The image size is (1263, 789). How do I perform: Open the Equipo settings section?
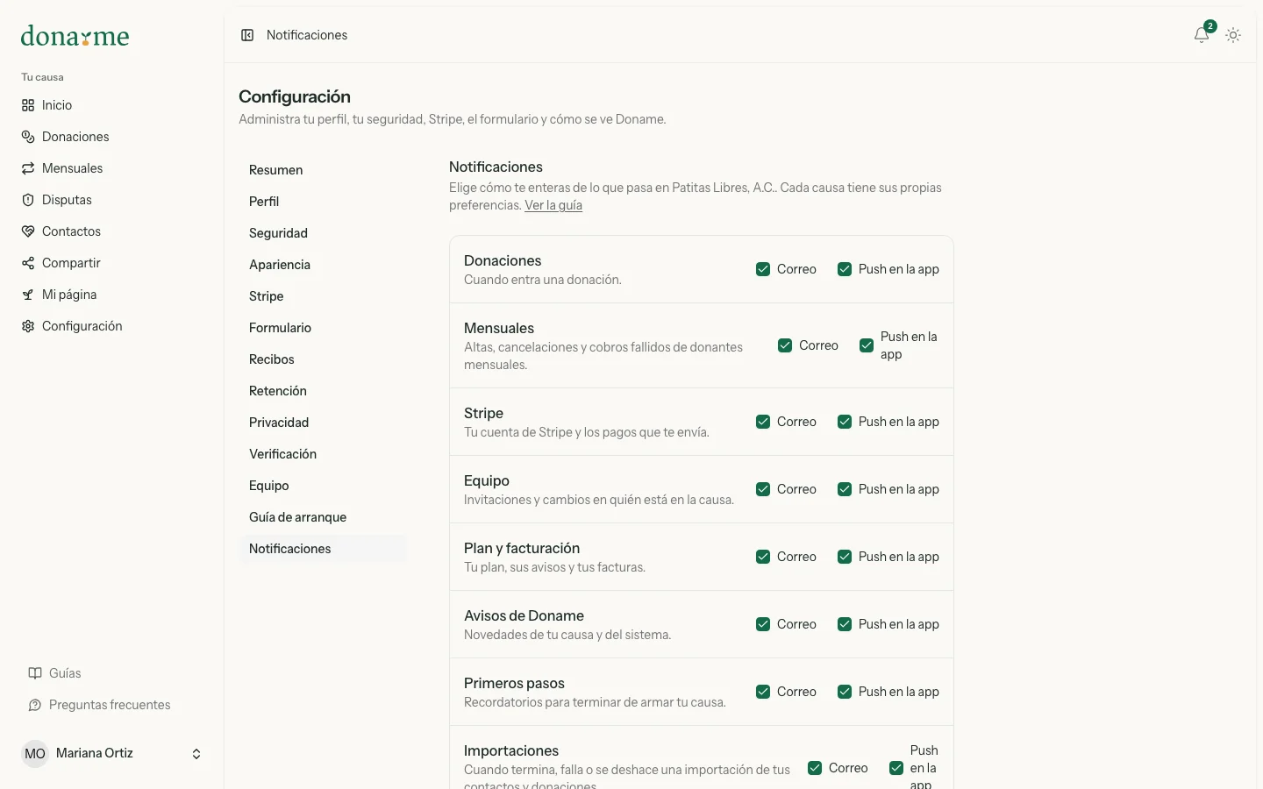coord(325,486)
